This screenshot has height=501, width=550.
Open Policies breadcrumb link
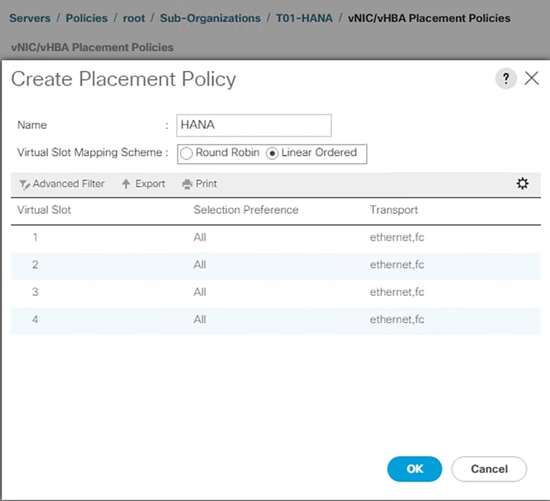[x=87, y=17]
